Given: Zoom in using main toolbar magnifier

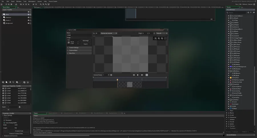Looking at the screenshot, I should (46, 4).
